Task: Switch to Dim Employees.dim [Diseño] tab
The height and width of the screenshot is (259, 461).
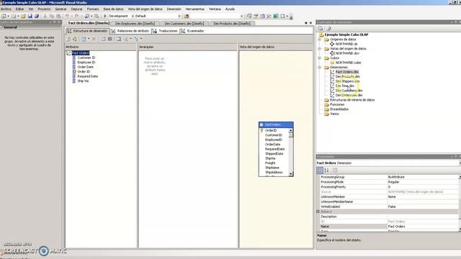Action: coord(135,24)
